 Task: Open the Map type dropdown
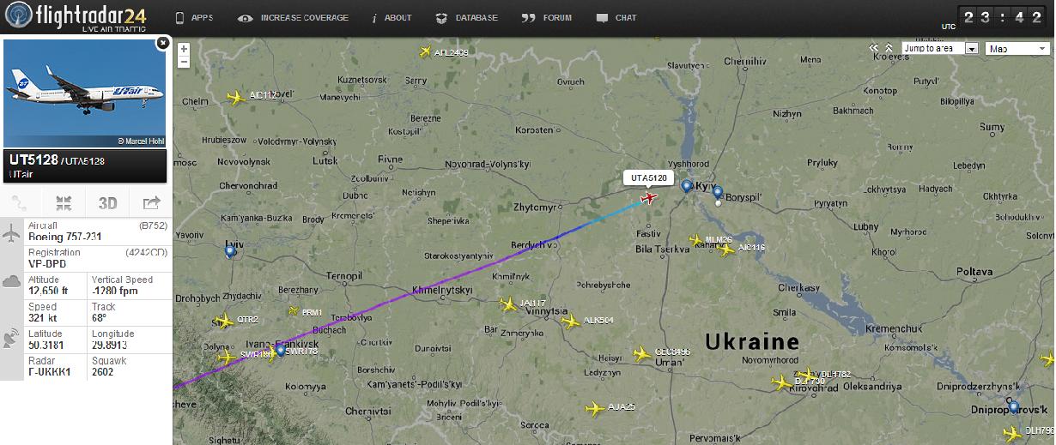pos(1018,49)
